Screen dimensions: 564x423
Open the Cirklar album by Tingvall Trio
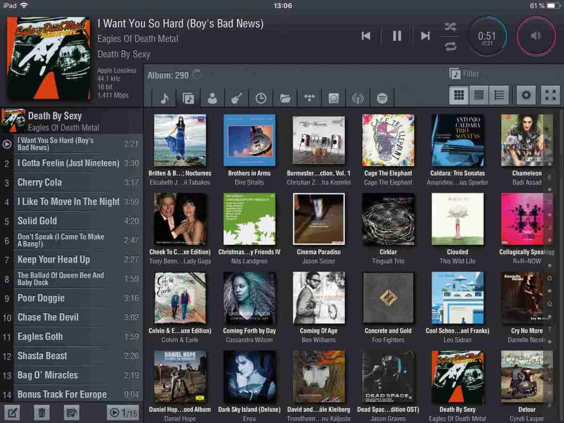point(388,219)
